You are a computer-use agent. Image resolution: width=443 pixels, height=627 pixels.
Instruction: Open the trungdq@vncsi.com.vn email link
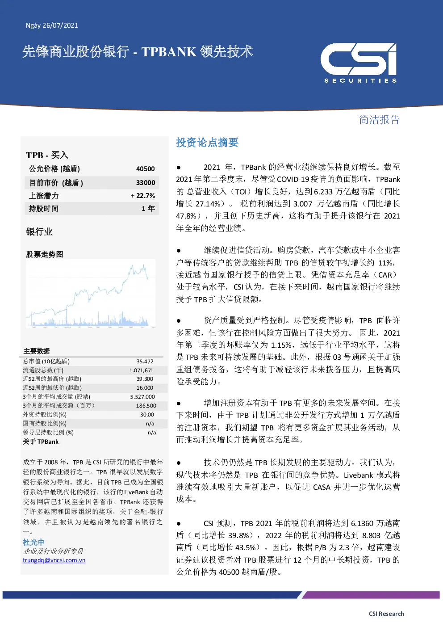coord(54,560)
